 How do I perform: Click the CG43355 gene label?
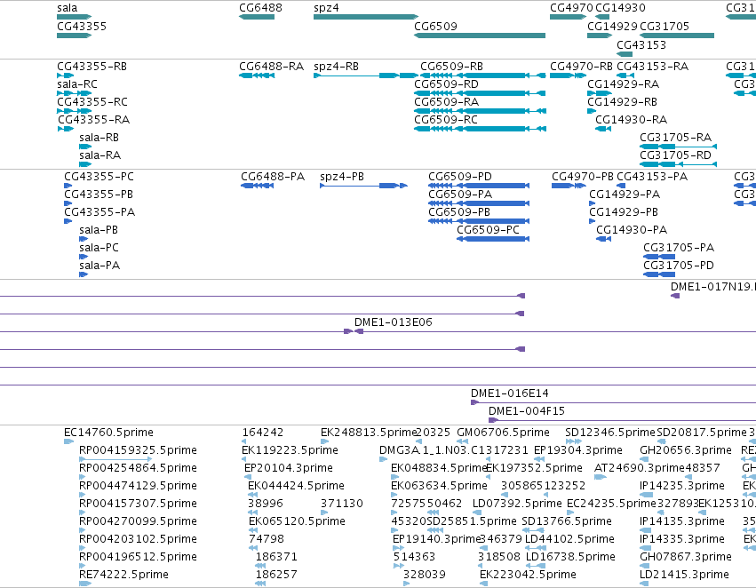click(82, 27)
